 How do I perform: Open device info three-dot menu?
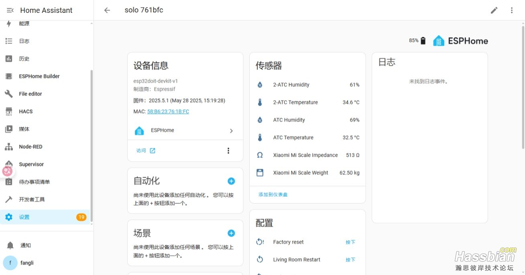tap(228, 151)
